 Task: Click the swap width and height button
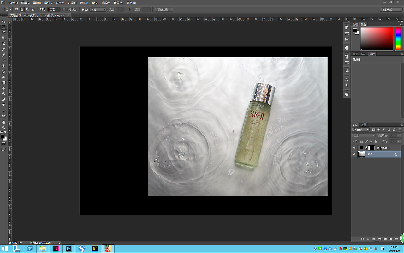click(x=129, y=10)
